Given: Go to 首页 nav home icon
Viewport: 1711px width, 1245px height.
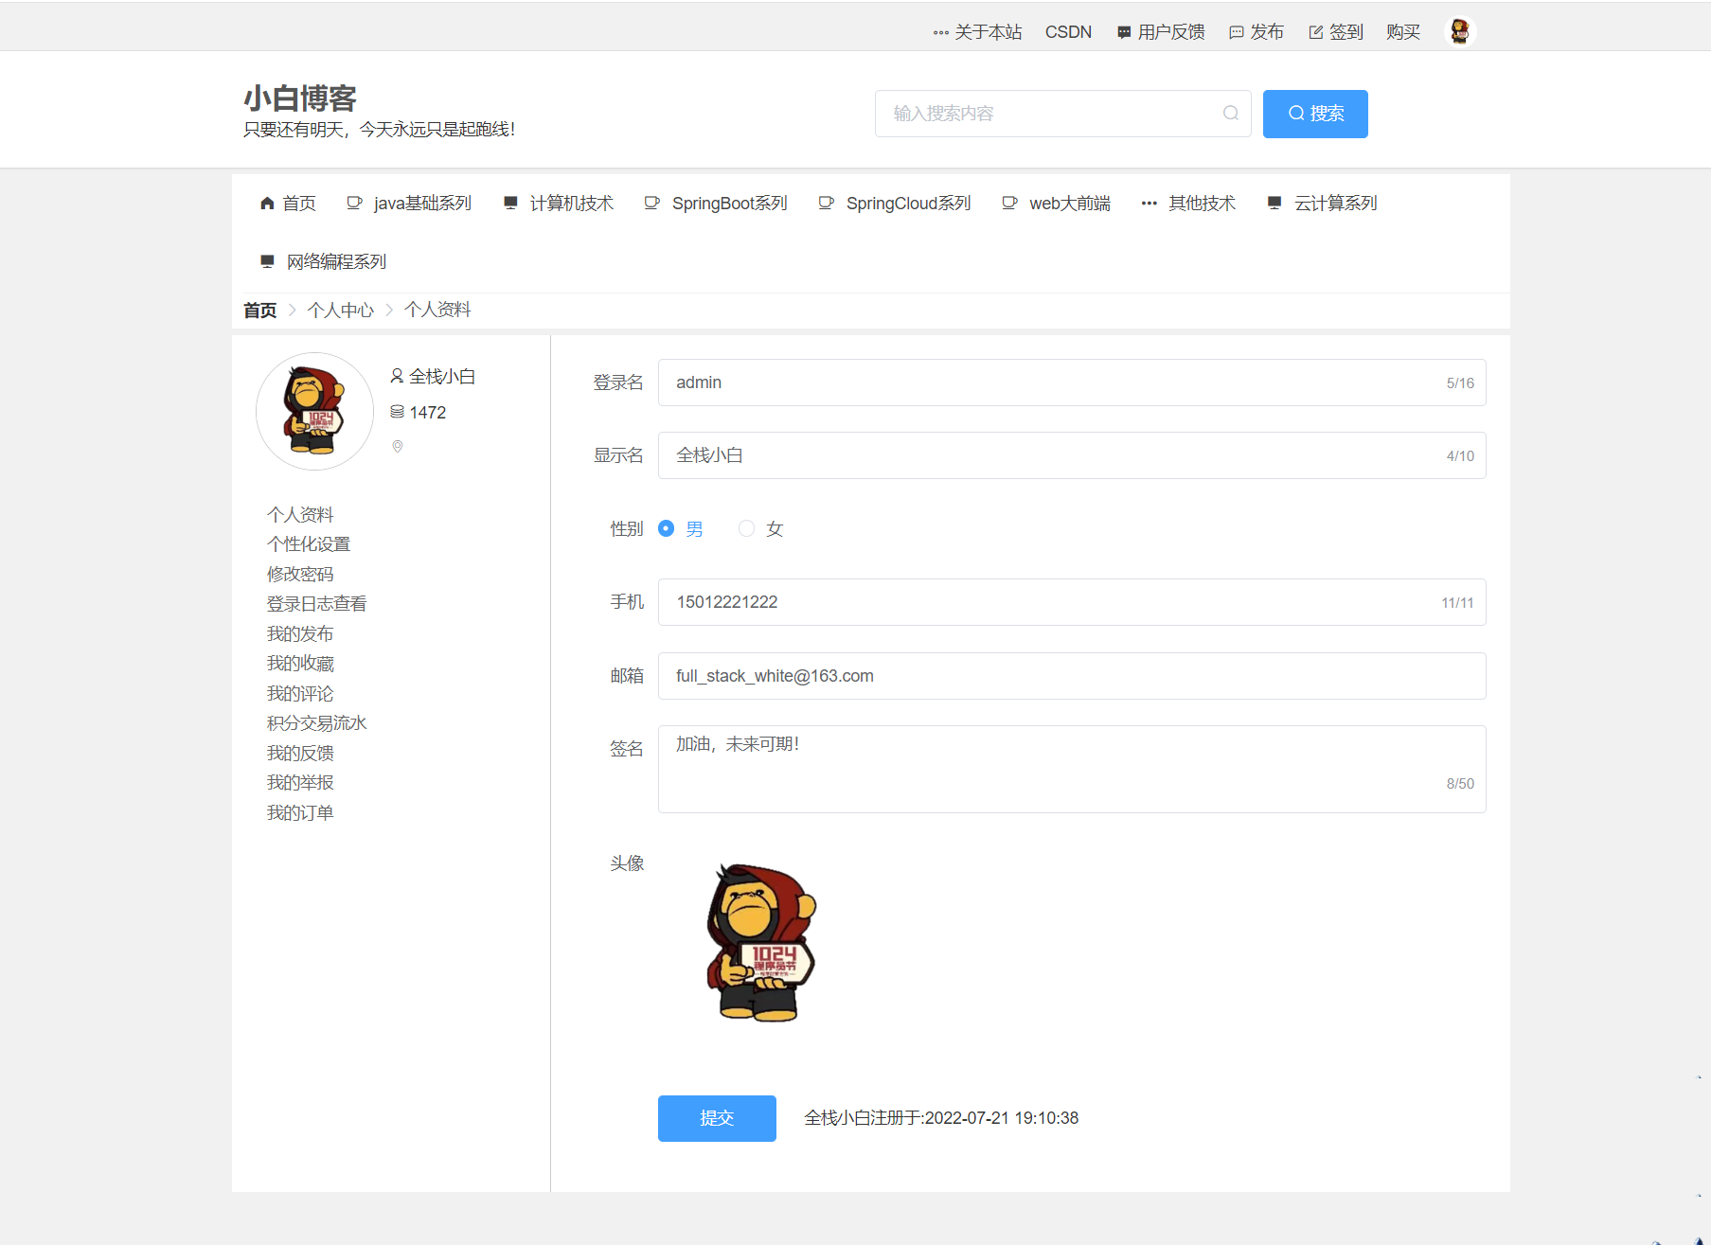Looking at the screenshot, I should 267,204.
